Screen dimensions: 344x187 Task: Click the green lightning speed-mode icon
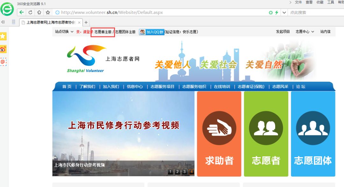coord(276,12)
